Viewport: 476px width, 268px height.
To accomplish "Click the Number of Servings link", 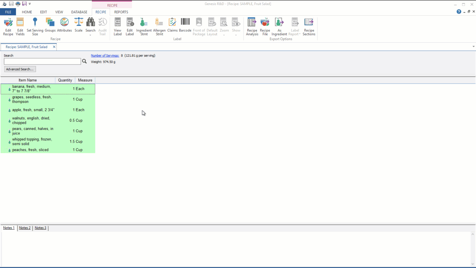I will pyautogui.click(x=105, y=56).
